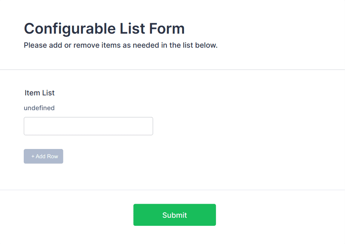Viewport: 345px width, 244px height.
Task: Place cursor in the text box under 'undefined'
Action: [88, 126]
